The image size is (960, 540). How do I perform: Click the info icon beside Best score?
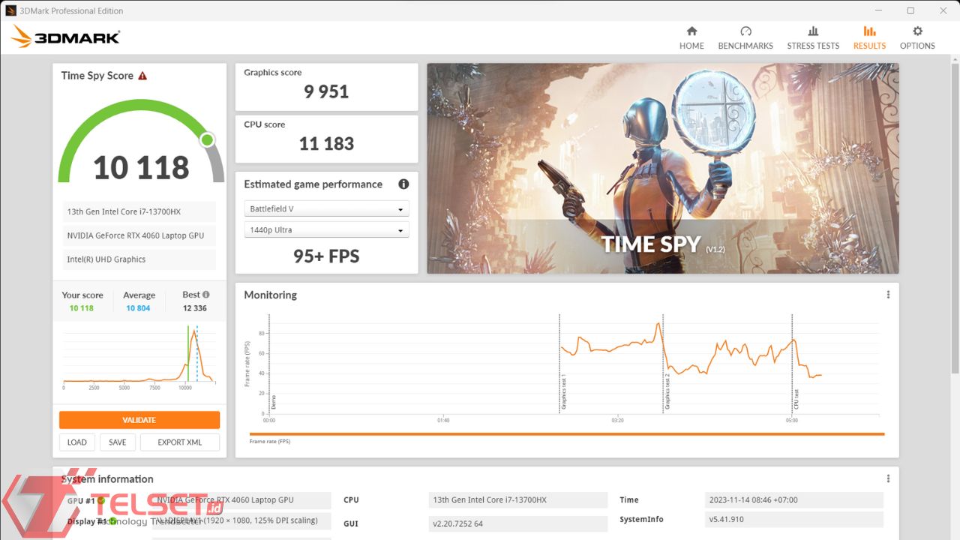pyautogui.click(x=206, y=295)
